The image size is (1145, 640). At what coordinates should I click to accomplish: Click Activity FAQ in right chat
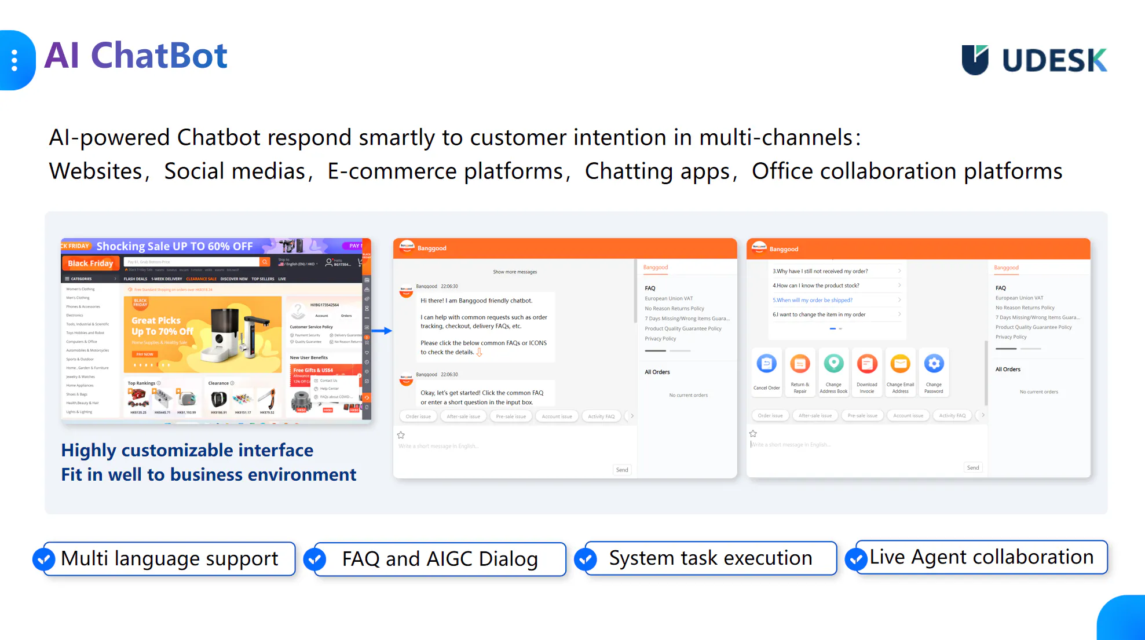(x=952, y=415)
